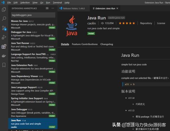Open the Run menu

click(x=48, y=2)
